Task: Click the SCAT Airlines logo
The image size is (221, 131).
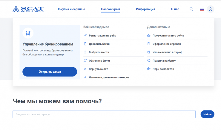Action: [x=28, y=9]
